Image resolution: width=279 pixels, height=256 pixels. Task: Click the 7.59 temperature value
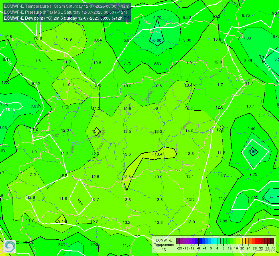(x=29, y=243)
